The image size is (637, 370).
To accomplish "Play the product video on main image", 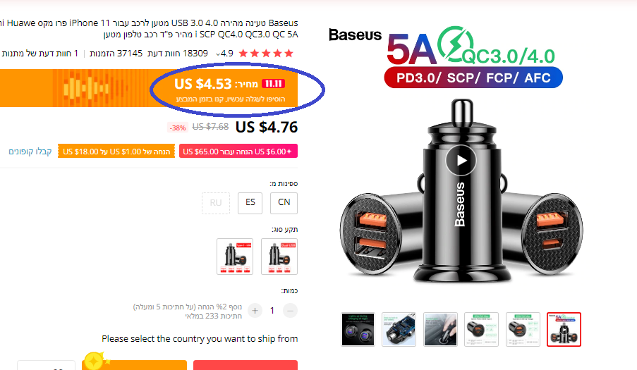I will [461, 161].
